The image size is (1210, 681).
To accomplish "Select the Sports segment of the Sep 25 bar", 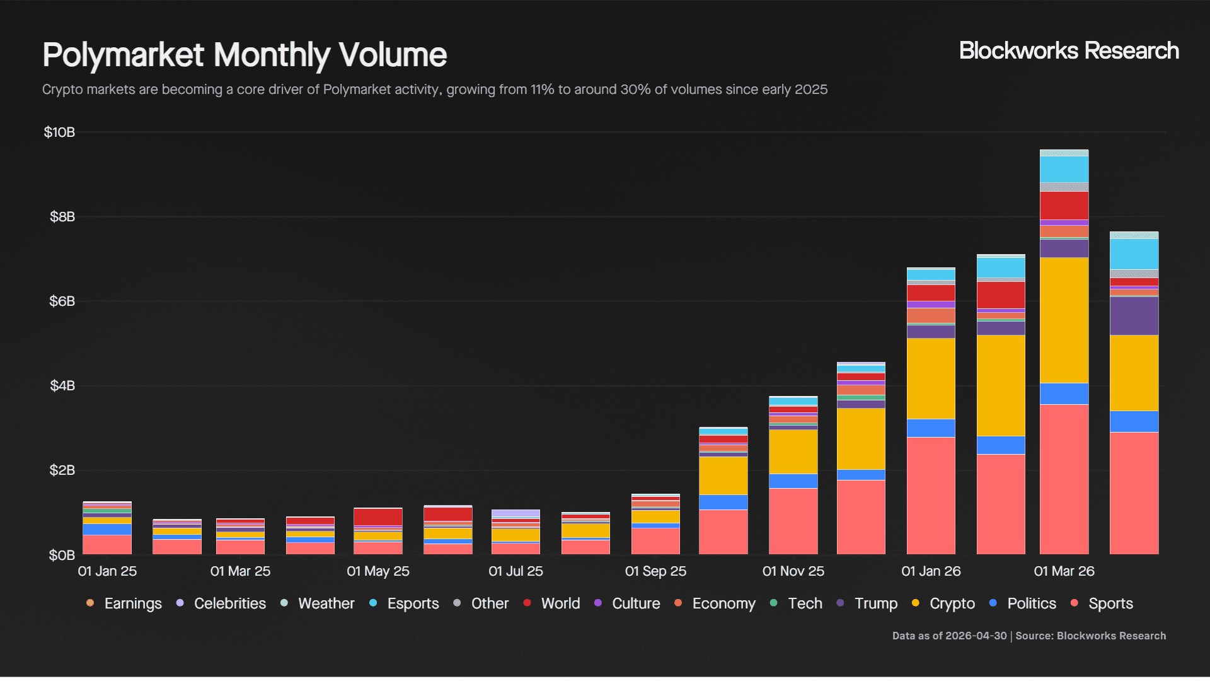I will point(655,541).
